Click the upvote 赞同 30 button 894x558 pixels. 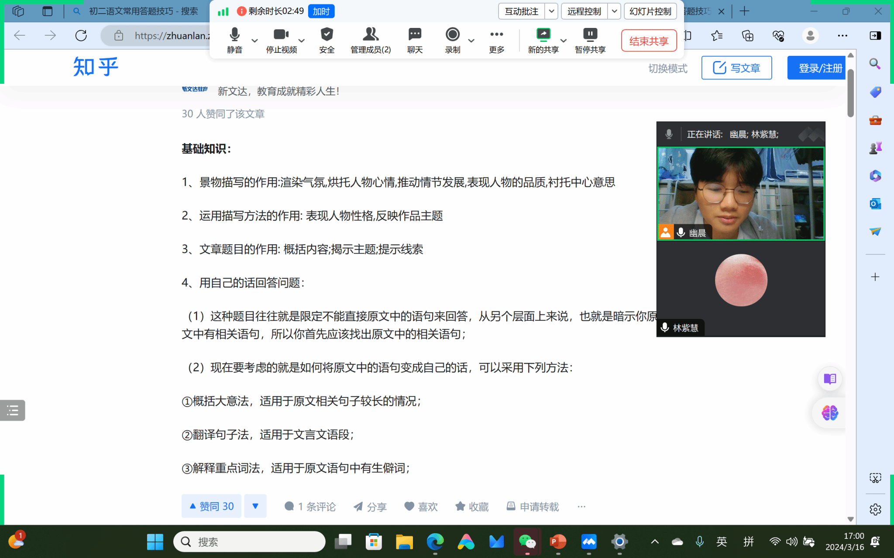tap(211, 506)
